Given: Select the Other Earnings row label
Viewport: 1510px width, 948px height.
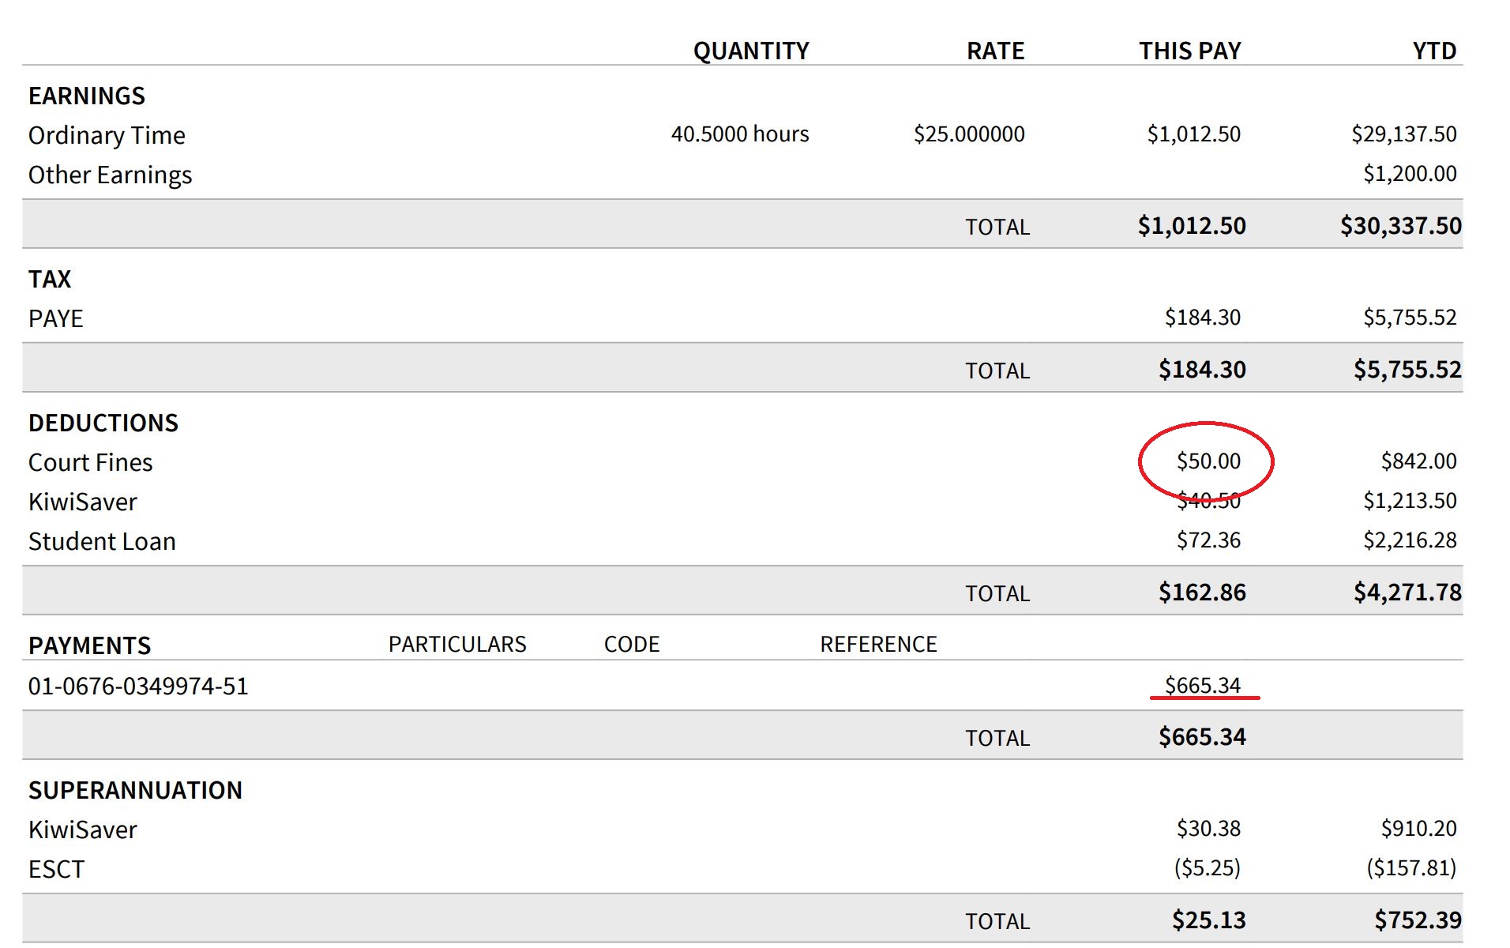Looking at the screenshot, I should coord(110,175).
